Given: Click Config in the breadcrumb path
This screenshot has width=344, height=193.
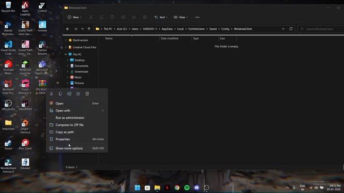Looking at the screenshot, I should tap(225, 29).
